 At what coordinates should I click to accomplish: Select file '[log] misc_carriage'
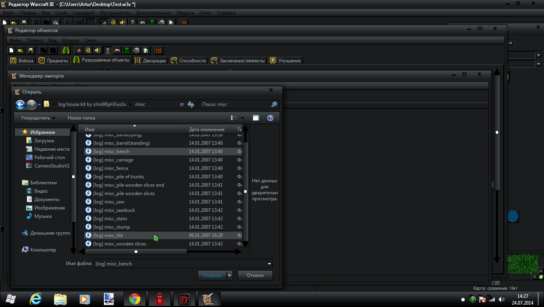(x=163, y=160)
